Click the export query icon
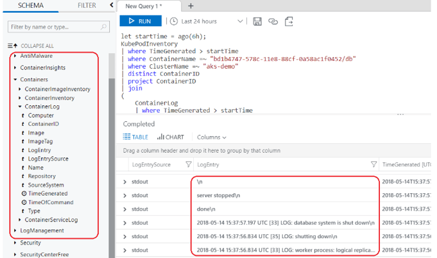This screenshot has height=258, width=437. click(289, 21)
